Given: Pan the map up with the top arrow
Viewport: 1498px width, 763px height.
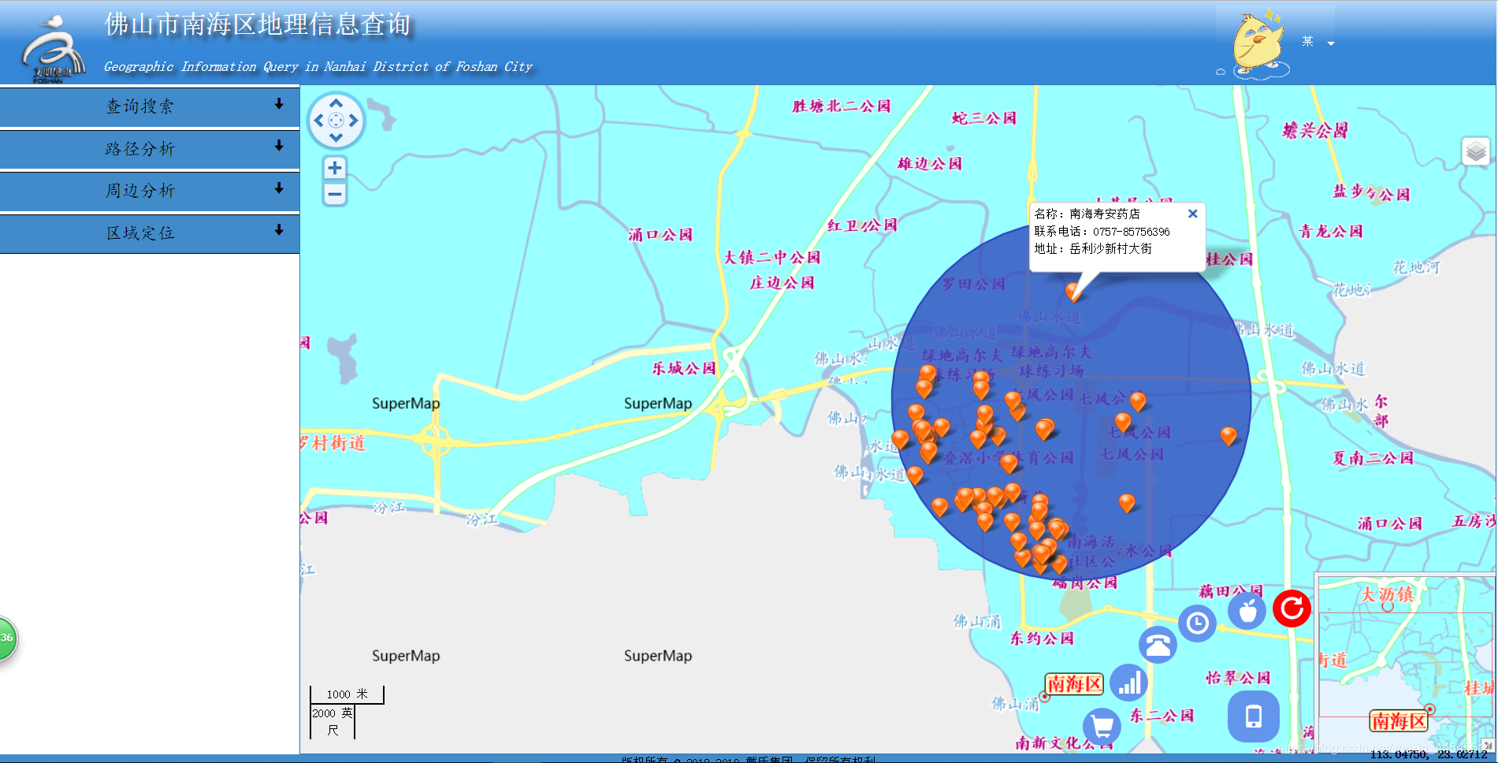Looking at the screenshot, I should click(x=336, y=103).
